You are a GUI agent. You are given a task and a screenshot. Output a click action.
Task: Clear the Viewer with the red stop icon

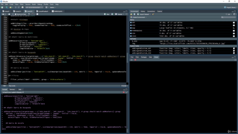click(135, 60)
